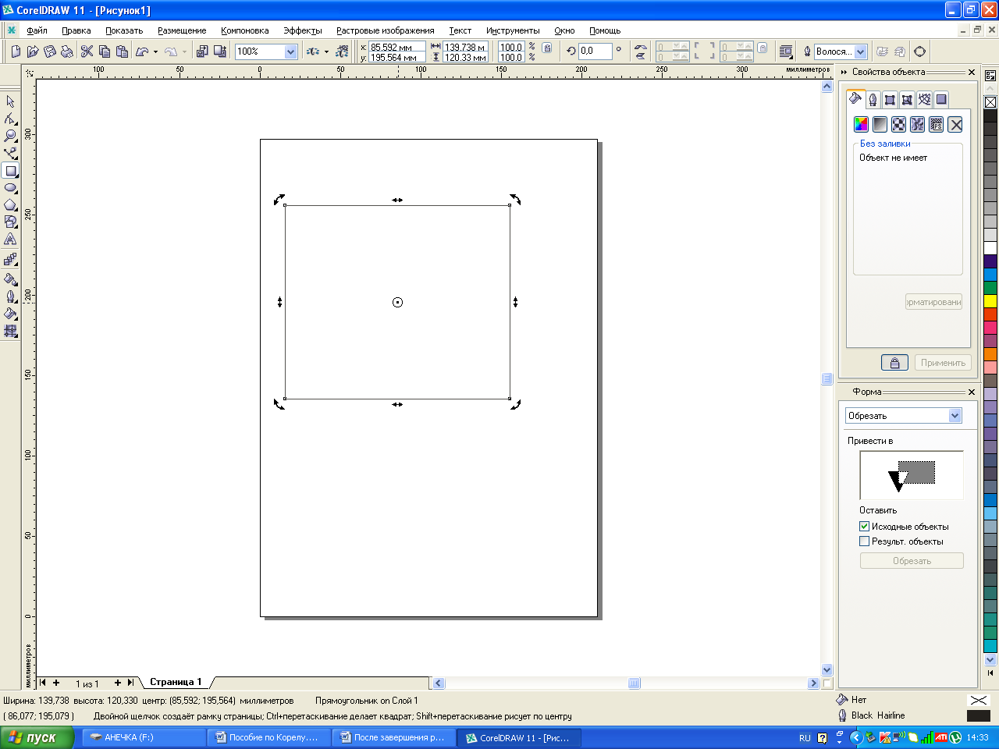Viewport: 999px width, 749px height.
Task: Click the пуск Start button
Action: (37, 737)
